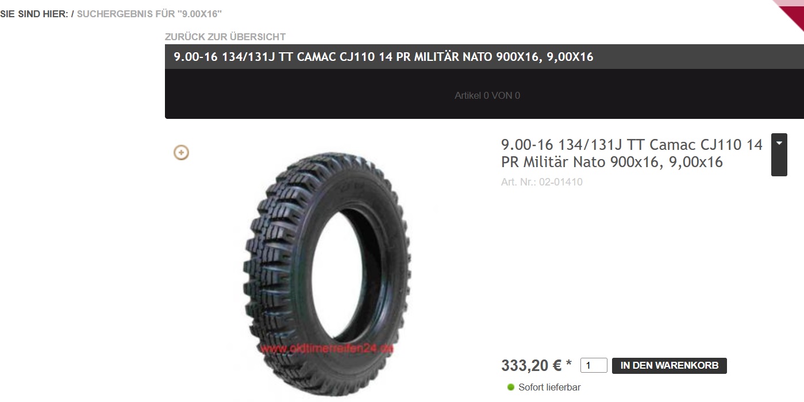This screenshot has height=402, width=804.
Task: Go back via ZURÜCK ZUR ÜBERSICHT link
Action: pos(225,37)
